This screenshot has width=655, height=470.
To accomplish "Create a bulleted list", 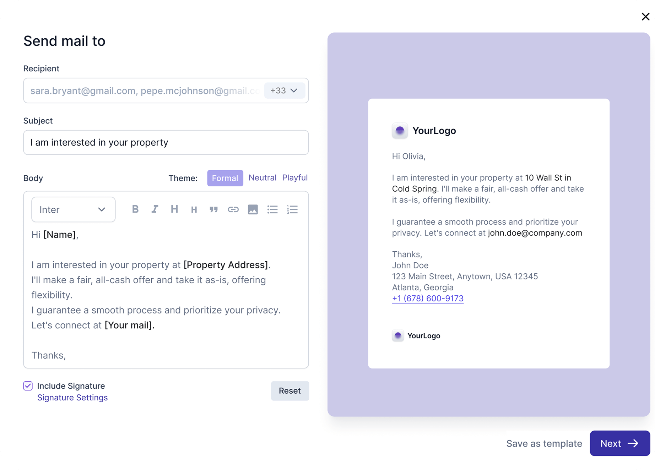I will click(272, 209).
